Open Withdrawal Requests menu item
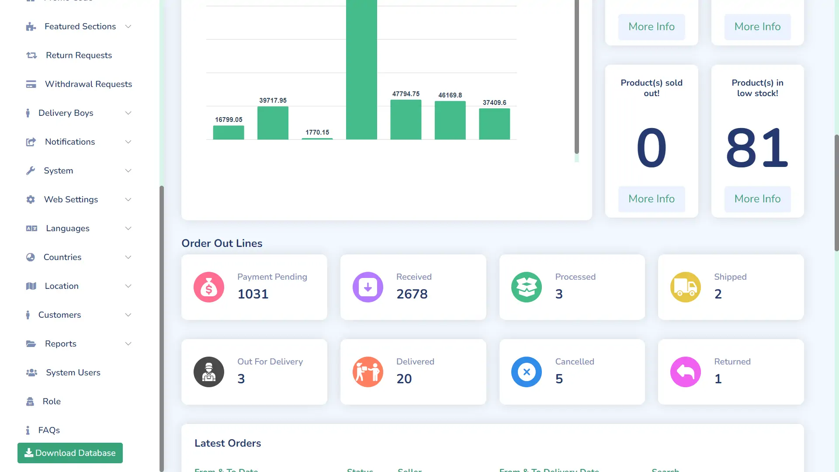 point(88,84)
